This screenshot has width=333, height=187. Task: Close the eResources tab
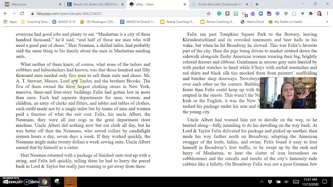point(60,4)
